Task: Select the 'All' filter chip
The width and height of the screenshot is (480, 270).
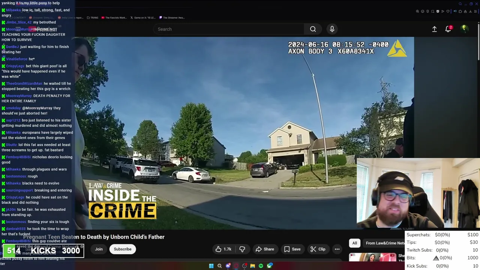Action: click(x=354, y=243)
